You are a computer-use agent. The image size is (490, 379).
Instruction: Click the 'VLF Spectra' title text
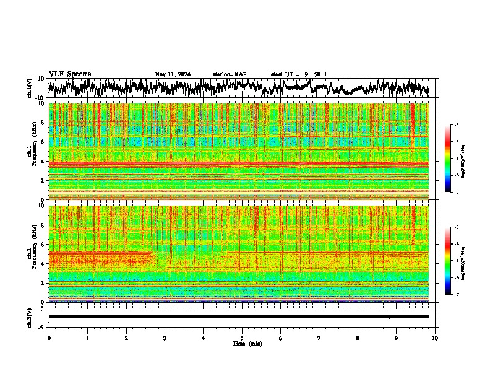(x=70, y=74)
